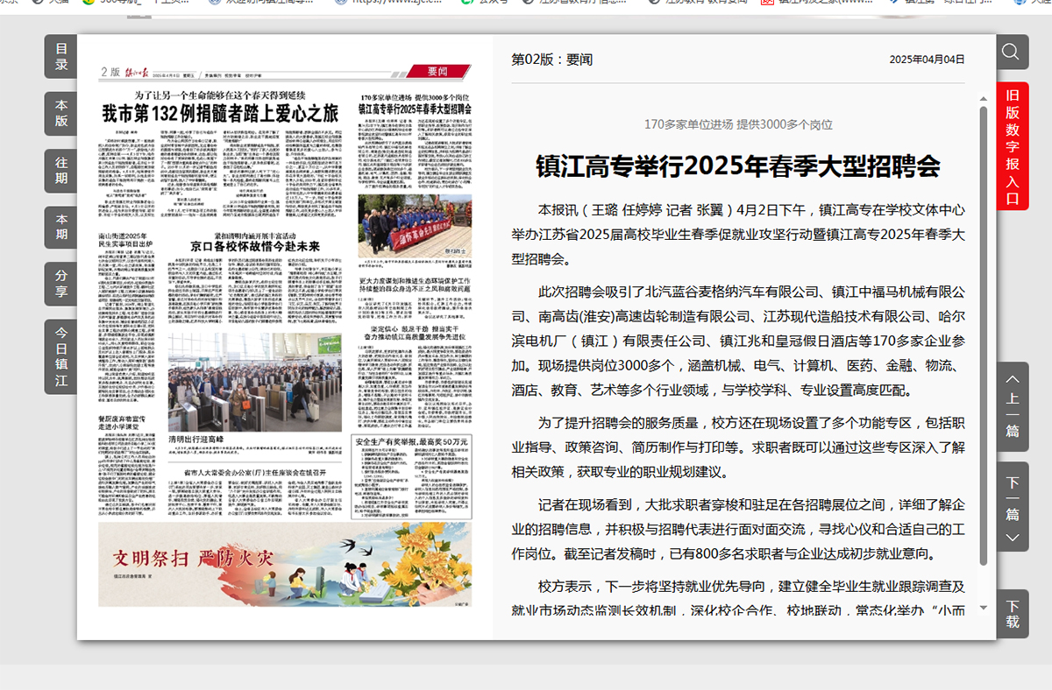Go to previous article with 上一篇
Viewport: 1052px width, 690px height.
[1013, 406]
